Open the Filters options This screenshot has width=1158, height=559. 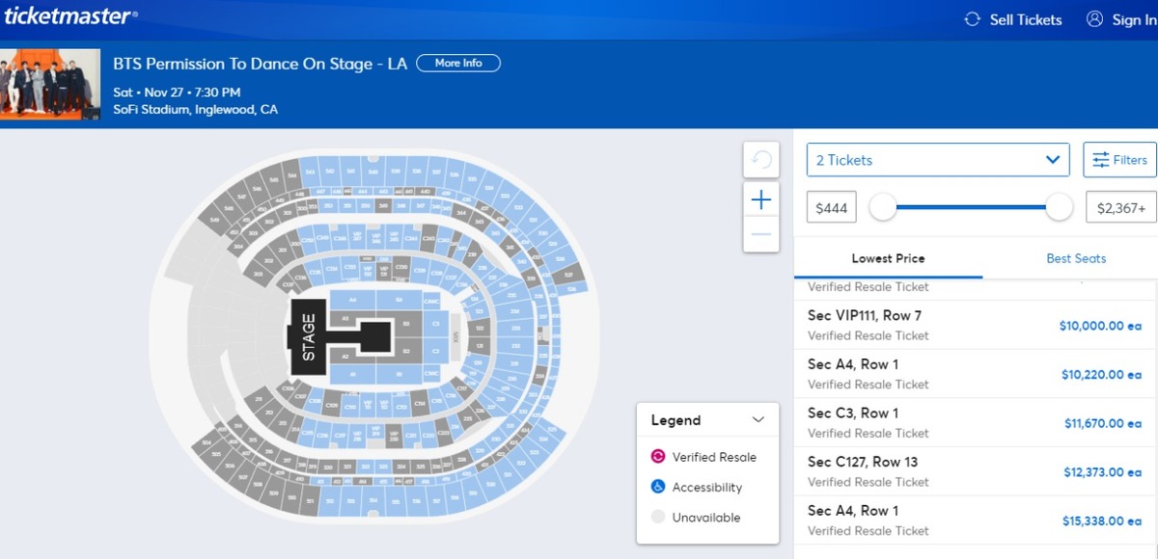coord(1119,160)
